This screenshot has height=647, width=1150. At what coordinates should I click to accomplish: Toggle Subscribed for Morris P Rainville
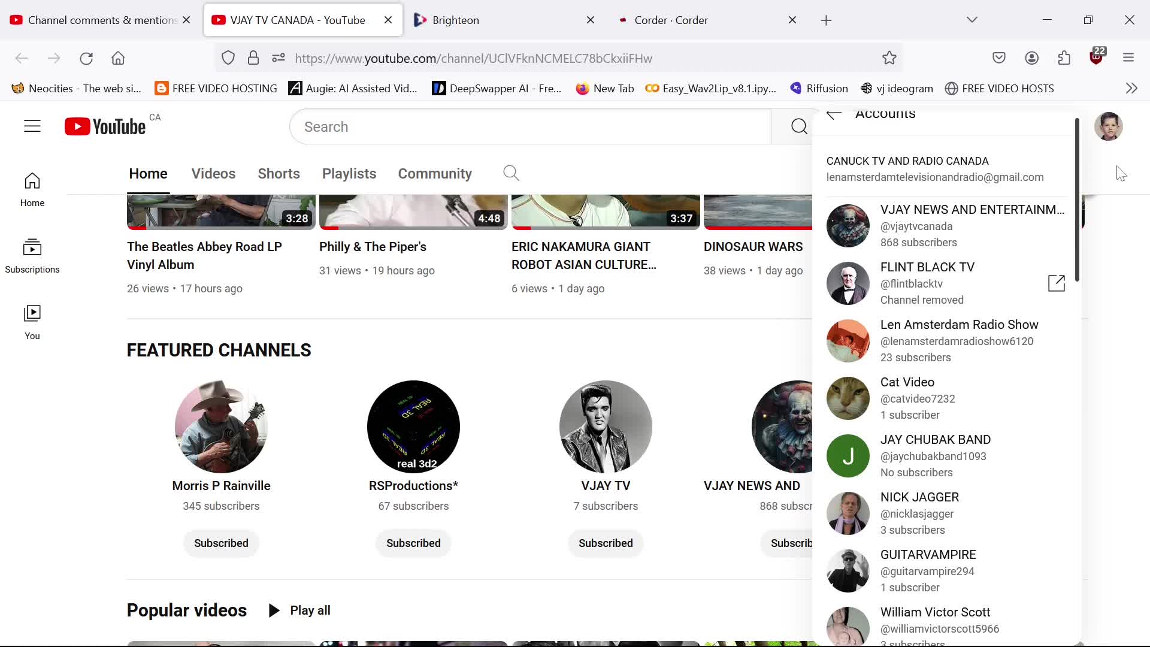point(221,543)
